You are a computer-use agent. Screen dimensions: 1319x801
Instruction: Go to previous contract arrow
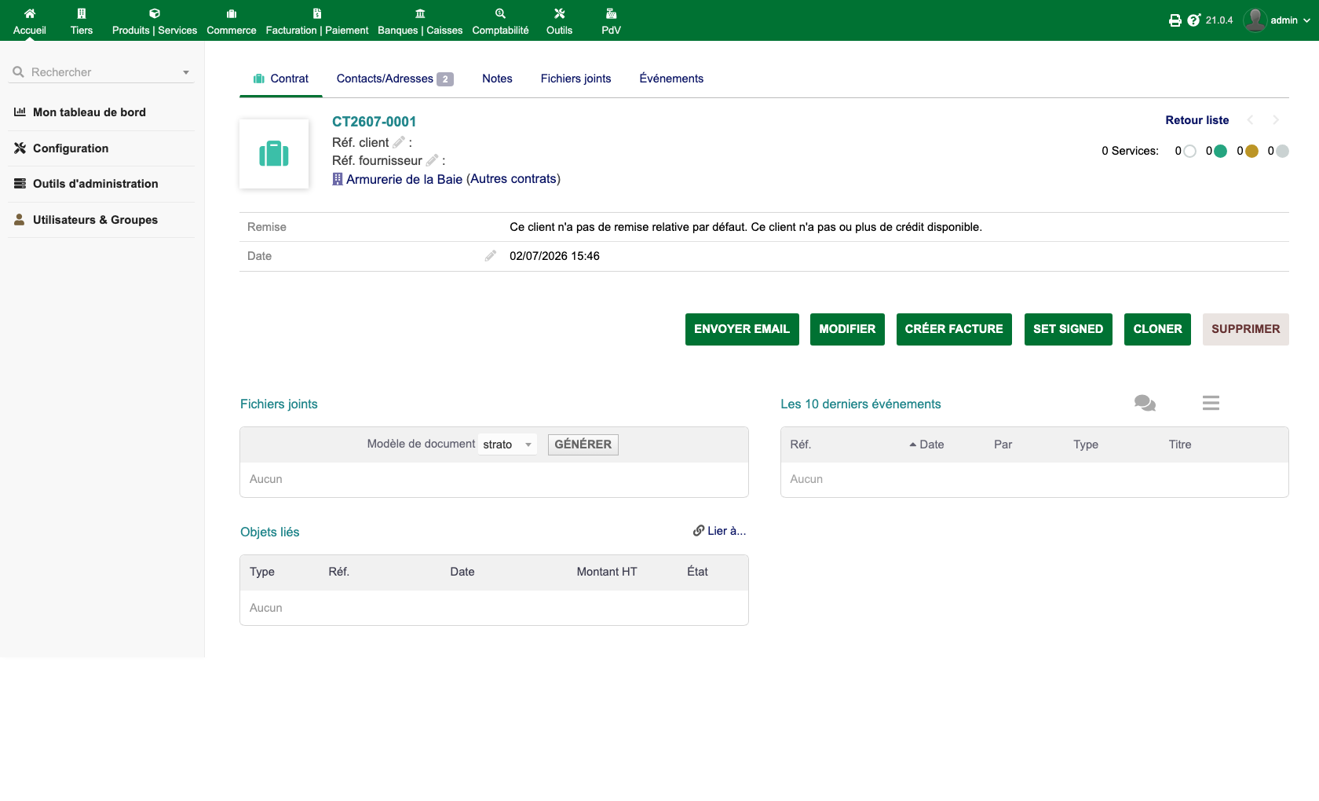[1251, 120]
